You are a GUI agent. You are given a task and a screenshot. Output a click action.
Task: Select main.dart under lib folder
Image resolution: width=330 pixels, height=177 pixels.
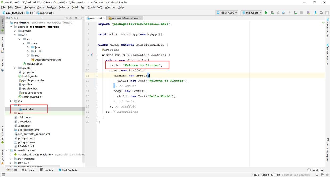(x=28, y=109)
